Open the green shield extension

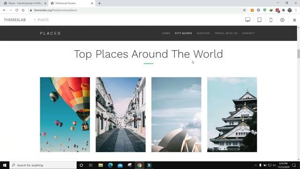[264, 10]
